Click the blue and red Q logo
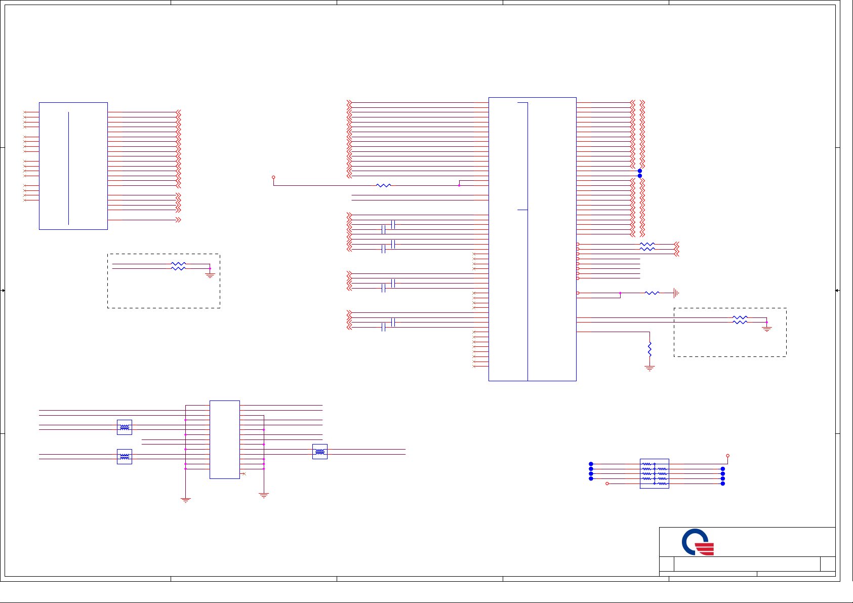Screen dimensions: 853x603 coord(698,542)
